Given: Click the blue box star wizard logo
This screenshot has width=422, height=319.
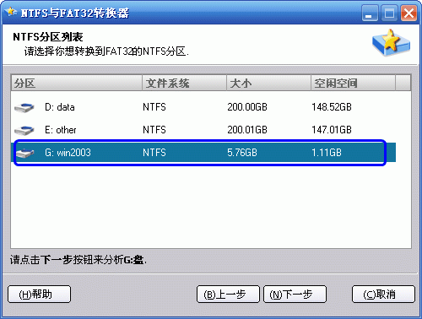Looking at the screenshot, I should [x=391, y=43].
